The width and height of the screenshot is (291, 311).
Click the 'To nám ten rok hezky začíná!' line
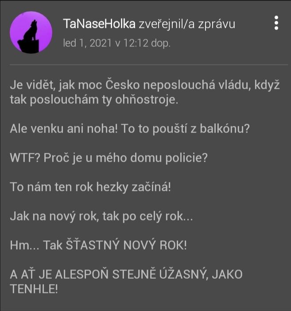point(90,187)
